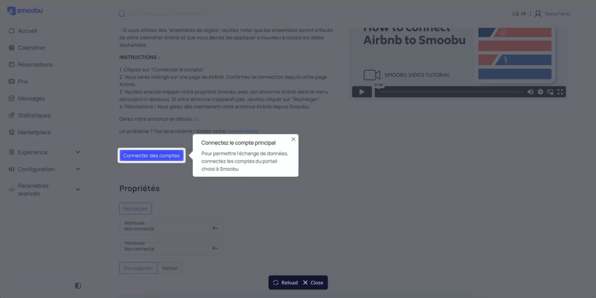Visit the Centre d'Aide link
596x298 pixels.
242,131
